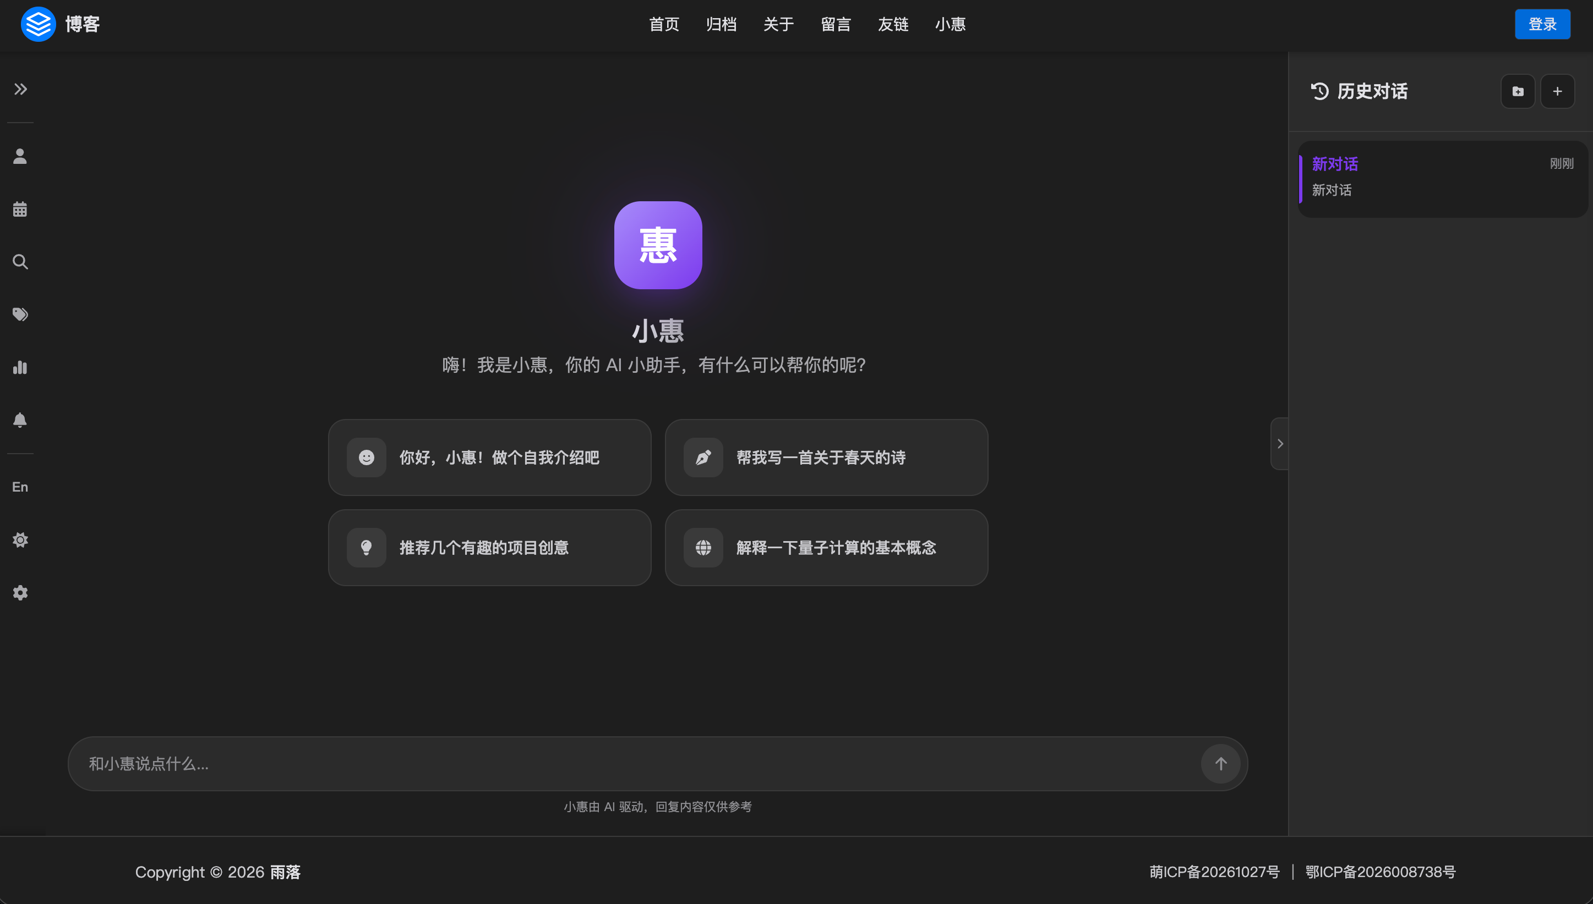Open the 归档 navigation item
Screen dimensions: 1593x904
pos(721,24)
